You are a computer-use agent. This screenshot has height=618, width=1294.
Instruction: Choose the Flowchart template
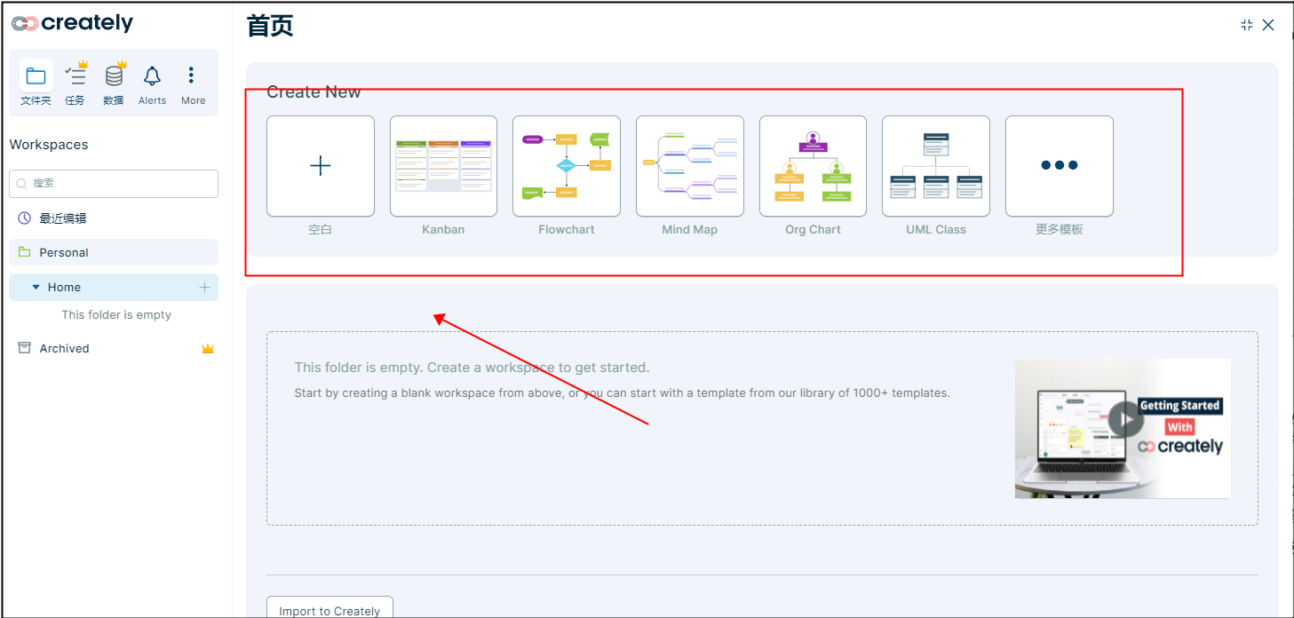tap(566, 166)
